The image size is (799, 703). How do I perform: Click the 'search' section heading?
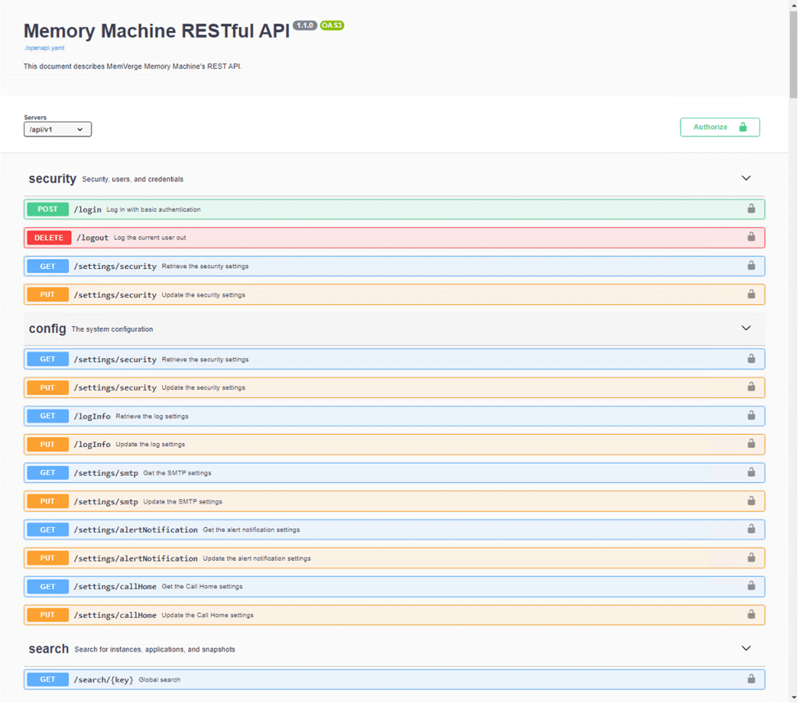tap(48, 649)
